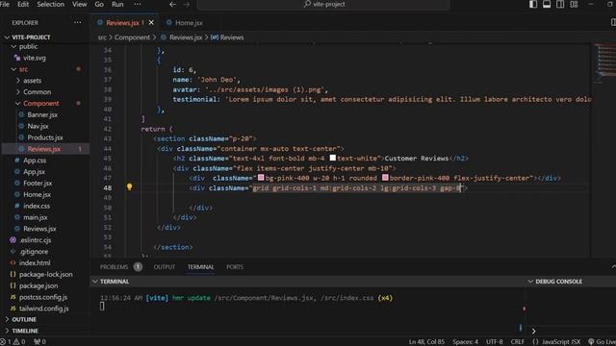Switch to the PORTS panel tab

[235, 267]
